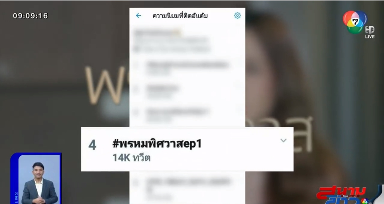
Task: Click the 14K ทวีต count text
Action: coord(131,158)
